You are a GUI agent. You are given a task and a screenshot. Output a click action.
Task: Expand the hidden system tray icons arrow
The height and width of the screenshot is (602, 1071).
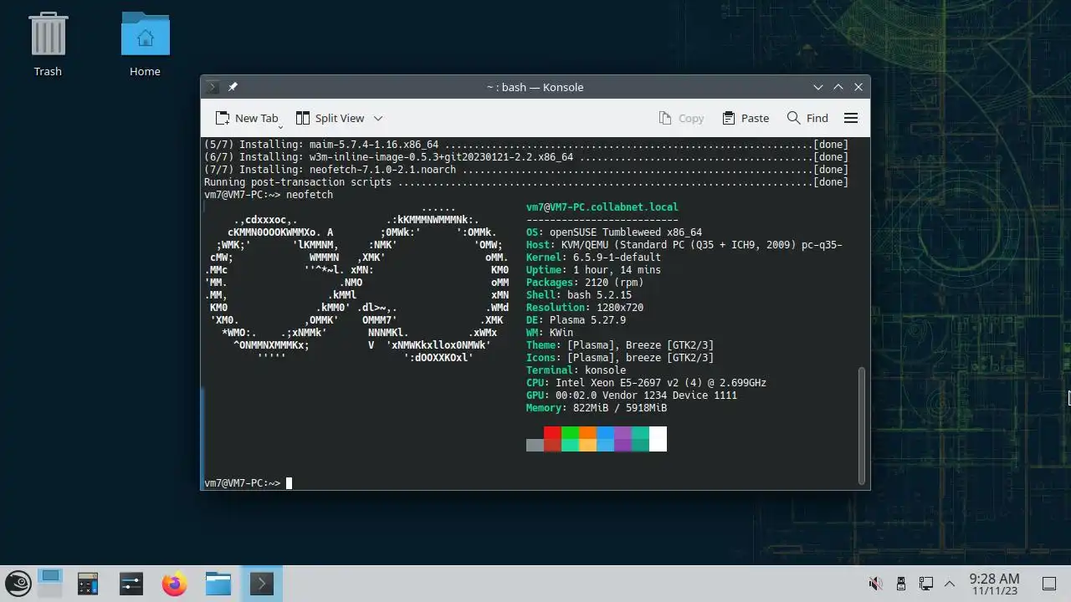950,584
